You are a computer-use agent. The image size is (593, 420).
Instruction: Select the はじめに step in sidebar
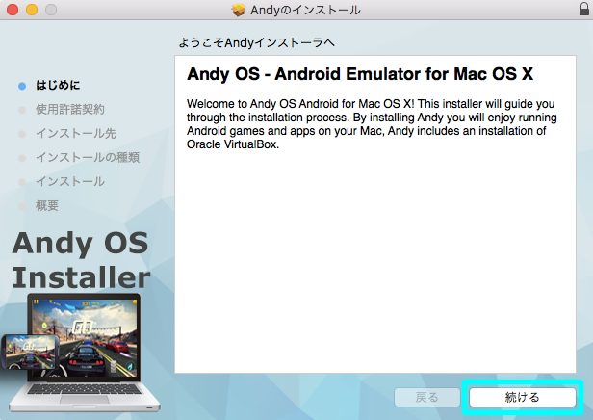(58, 85)
